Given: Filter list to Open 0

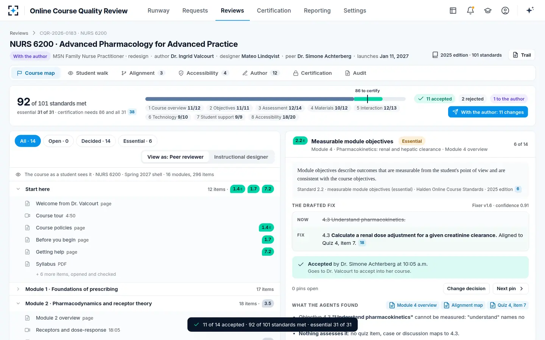Looking at the screenshot, I should (x=58, y=141).
